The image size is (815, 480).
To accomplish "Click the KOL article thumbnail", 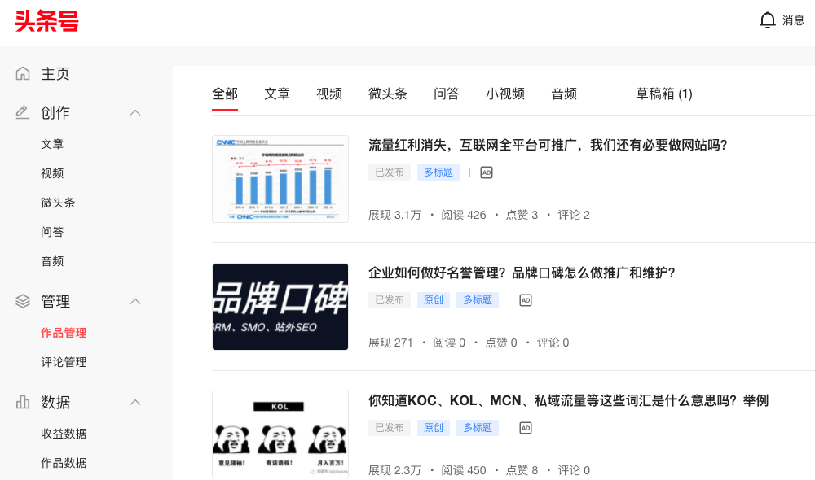I will pos(280,434).
